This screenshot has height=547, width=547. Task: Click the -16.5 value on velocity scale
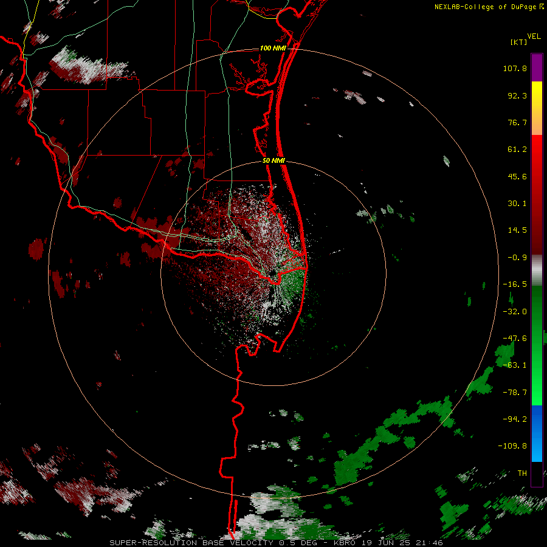pyautogui.click(x=515, y=284)
